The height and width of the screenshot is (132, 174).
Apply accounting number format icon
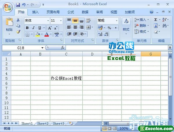pyautogui.click(x=100, y=28)
